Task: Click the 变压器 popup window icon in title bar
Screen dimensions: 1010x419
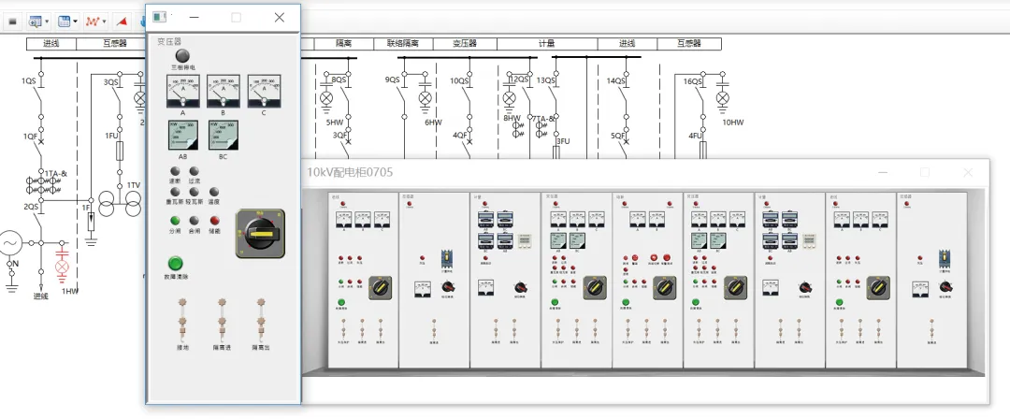Action: [160, 18]
